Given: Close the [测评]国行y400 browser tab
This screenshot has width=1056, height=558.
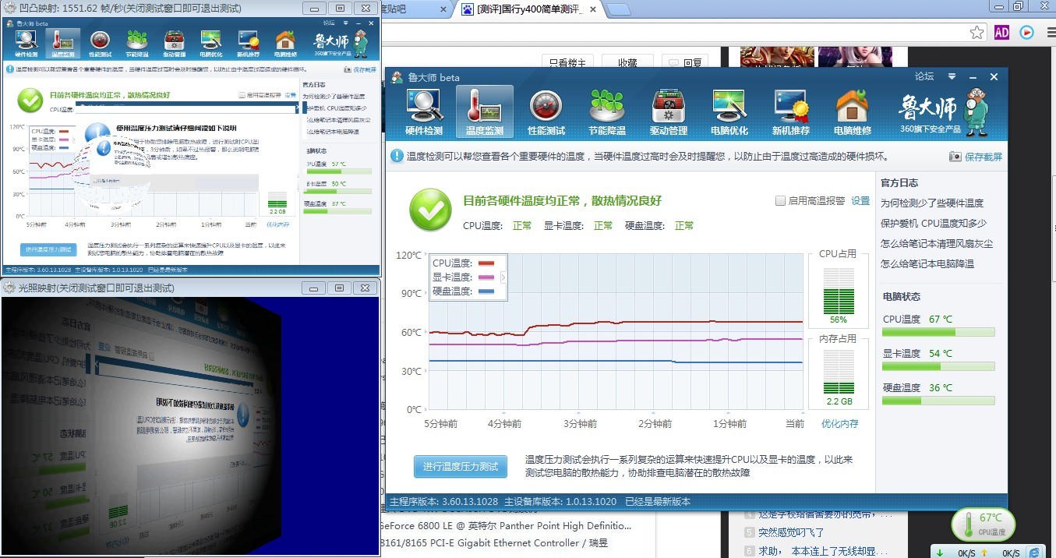Looking at the screenshot, I should pyautogui.click(x=593, y=10).
